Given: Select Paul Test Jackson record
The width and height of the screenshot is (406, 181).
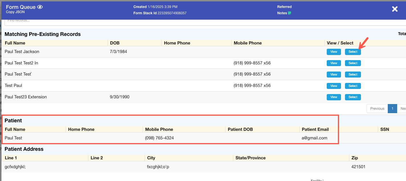Looking at the screenshot, I should [353, 52].
